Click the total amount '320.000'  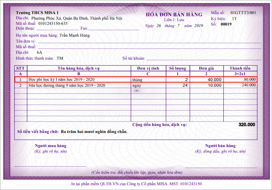tap(247, 125)
